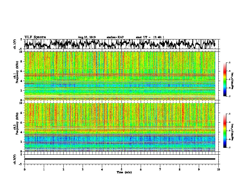Image resolution: width=246 pixels, height=190 pixels.
Task: Click the ch.1 voltage waveform trace
Action: (120, 44)
